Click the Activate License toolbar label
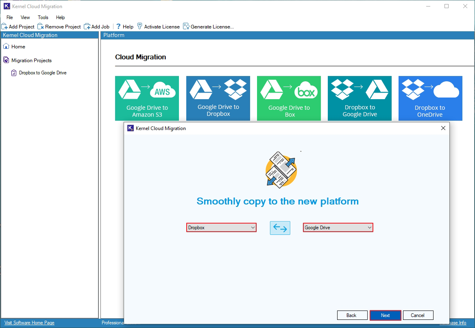This screenshot has height=328, width=475. pos(162,27)
